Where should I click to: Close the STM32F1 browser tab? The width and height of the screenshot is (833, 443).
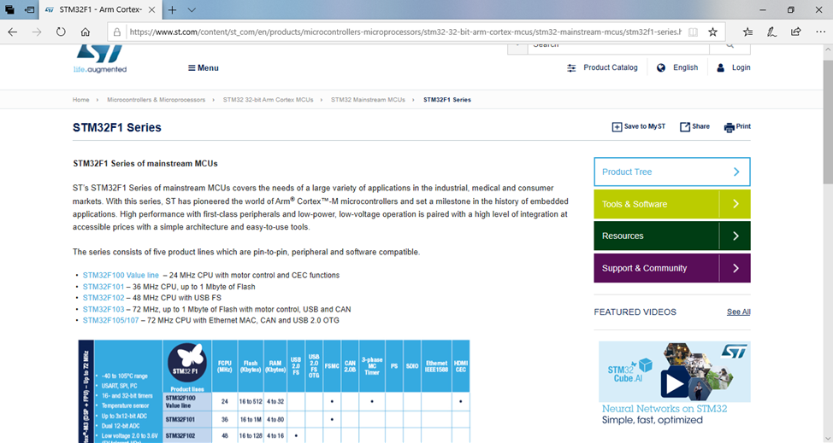[x=152, y=9]
